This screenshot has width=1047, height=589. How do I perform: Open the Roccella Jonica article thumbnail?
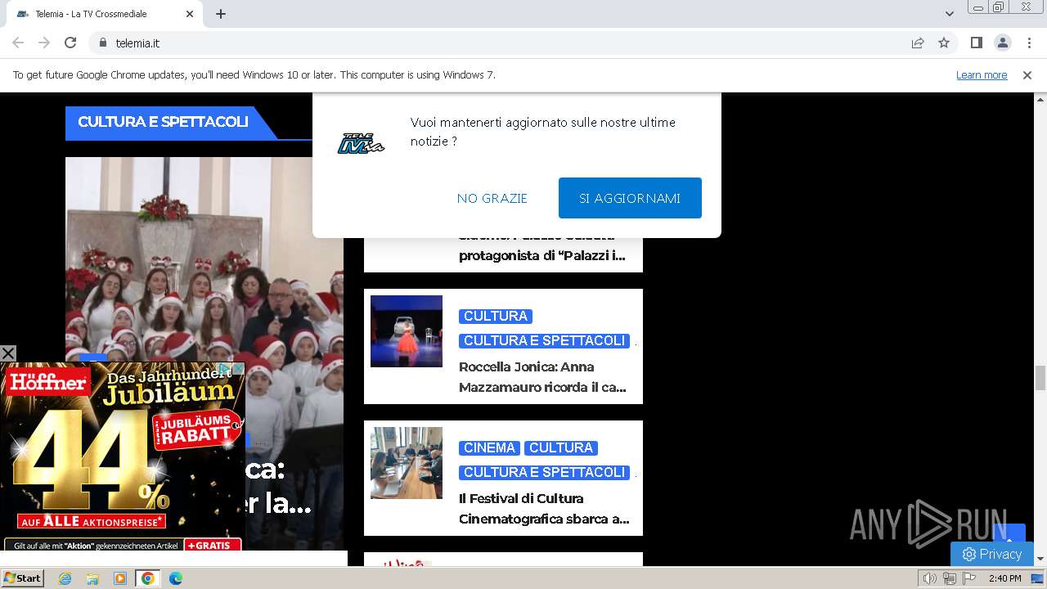tap(407, 331)
